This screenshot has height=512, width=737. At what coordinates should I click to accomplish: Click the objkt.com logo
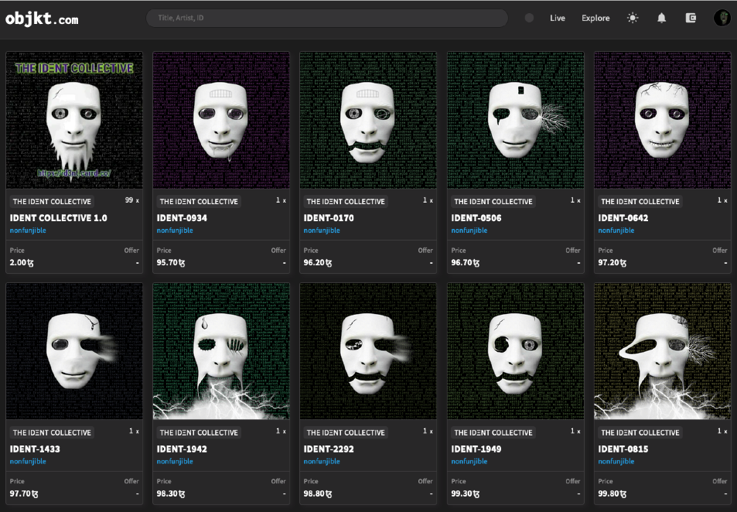click(42, 19)
